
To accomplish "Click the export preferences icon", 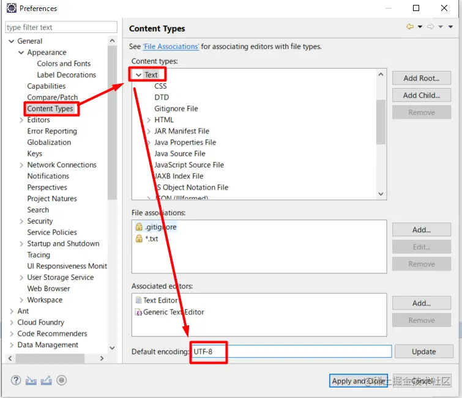I will point(47,381).
